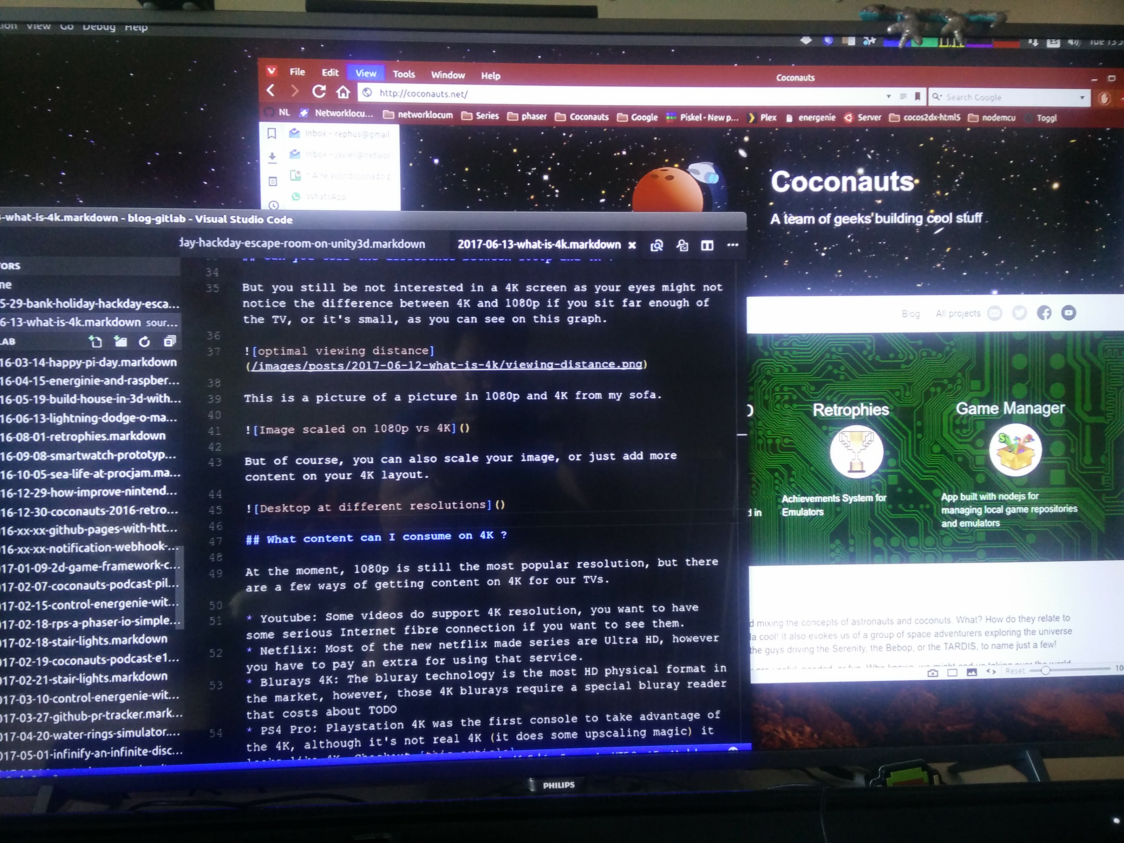Open the phaser bookmarks folder
Screen dimensions: 1124x843
528,116
